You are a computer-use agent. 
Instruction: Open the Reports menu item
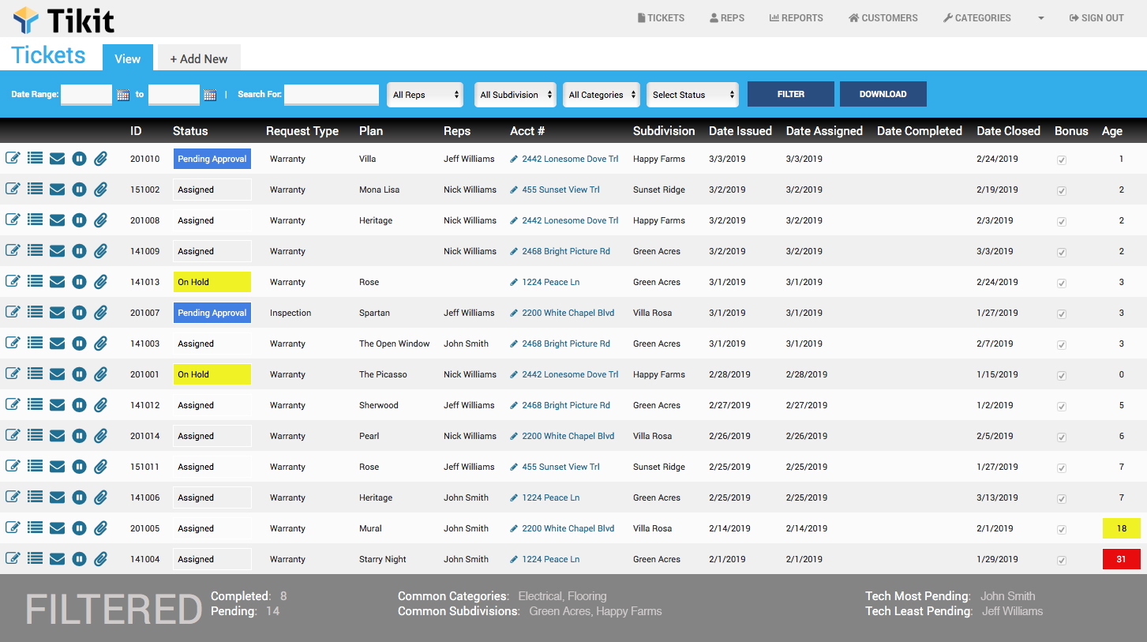pyautogui.click(x=797, y=17)
